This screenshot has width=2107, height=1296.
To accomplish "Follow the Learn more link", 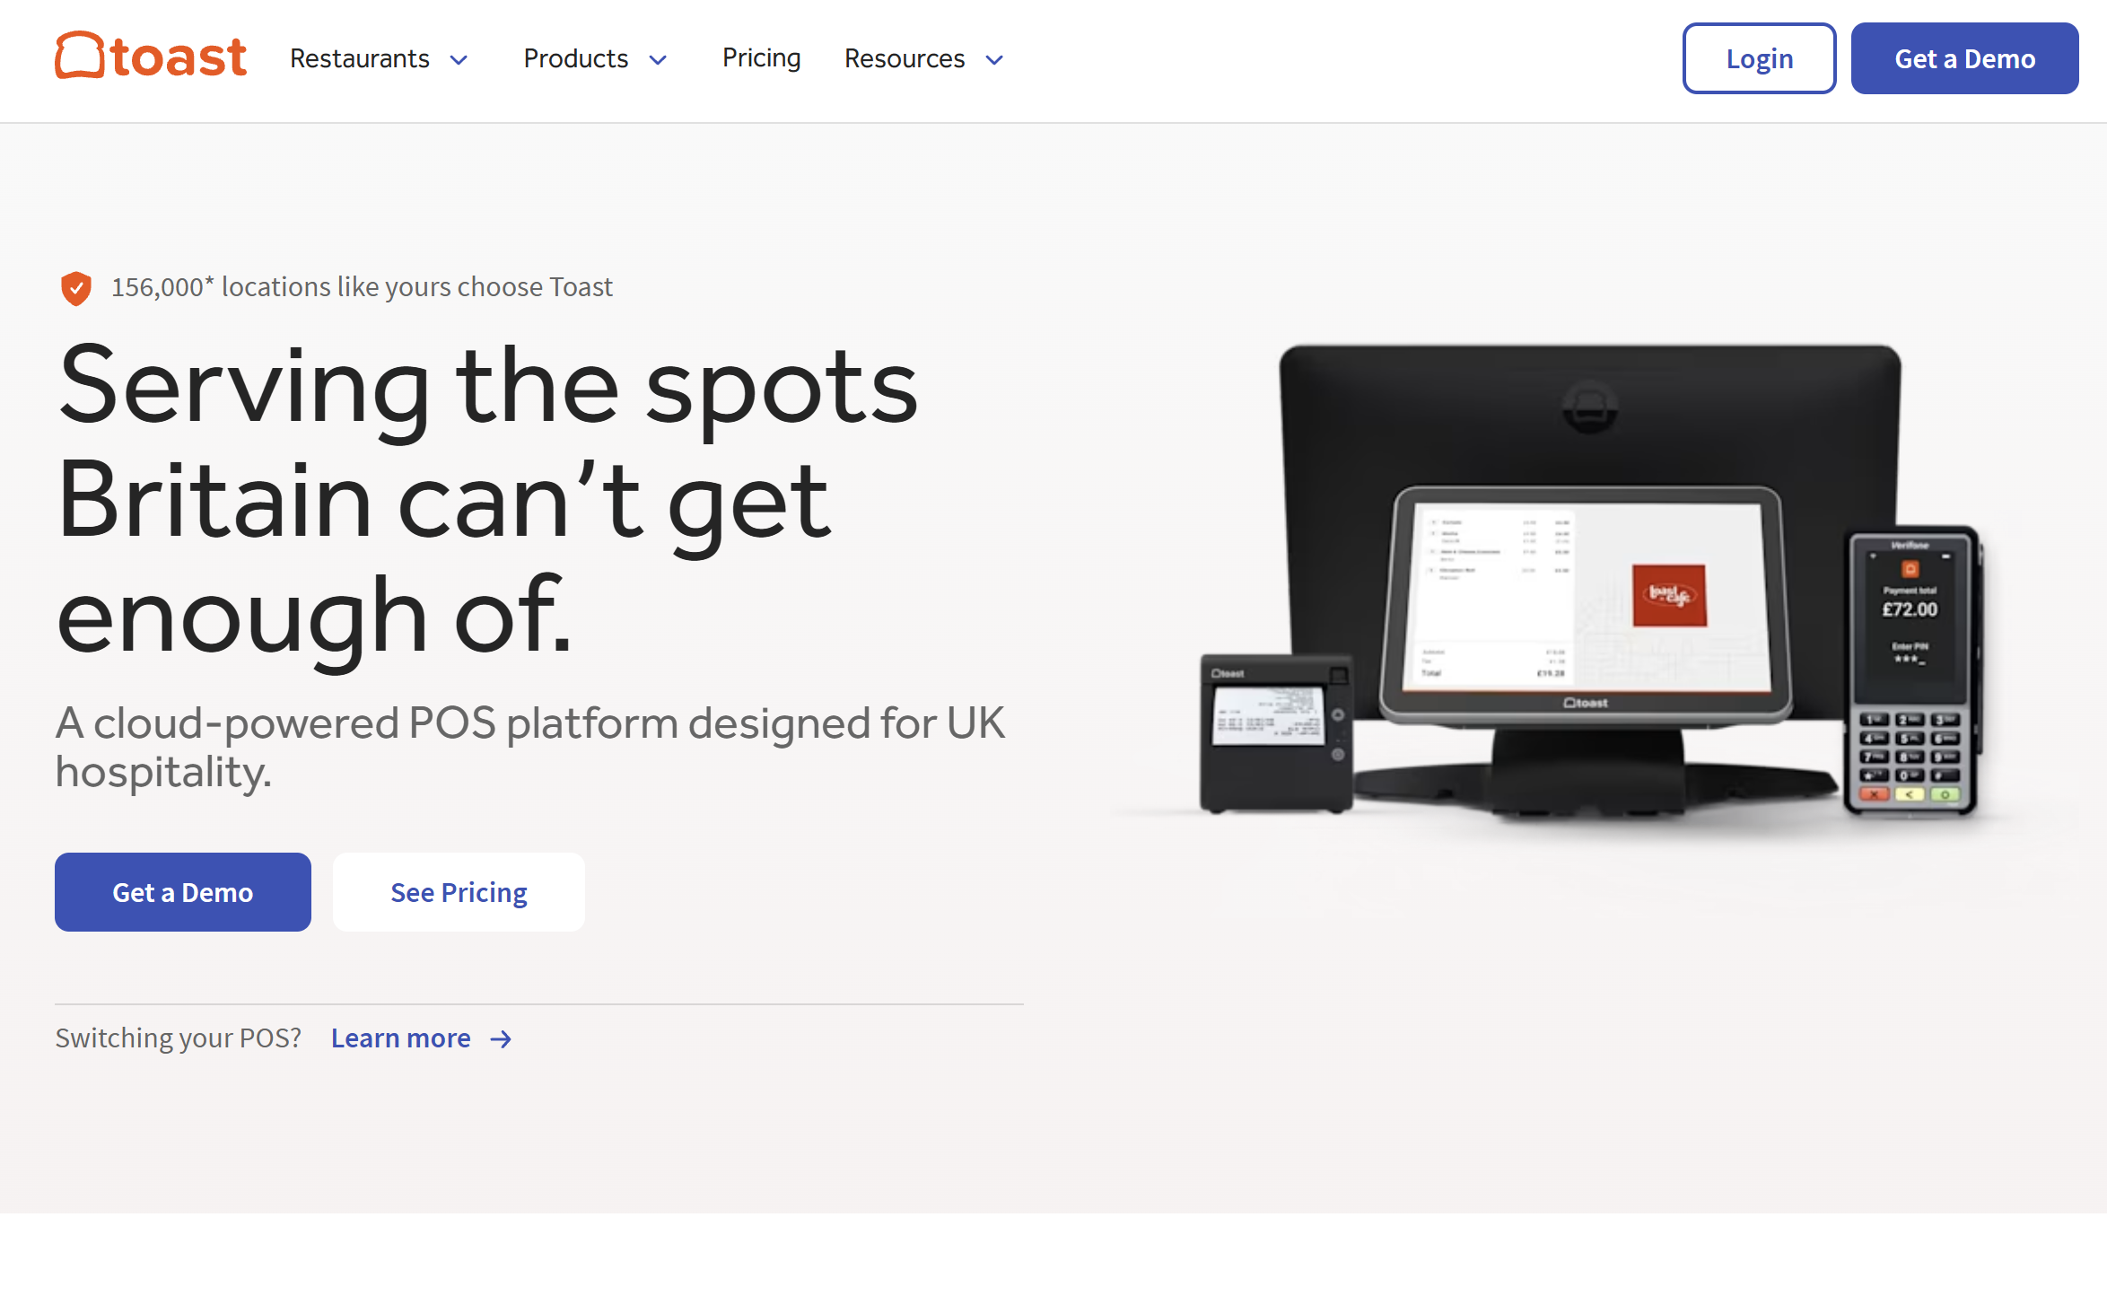I will [x=400, y=1038].
